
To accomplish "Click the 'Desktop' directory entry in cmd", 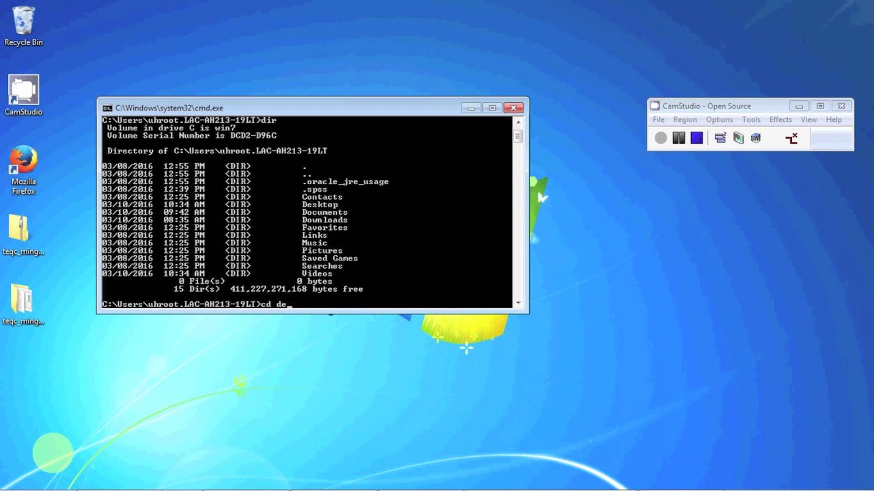I will pos(320,205).
